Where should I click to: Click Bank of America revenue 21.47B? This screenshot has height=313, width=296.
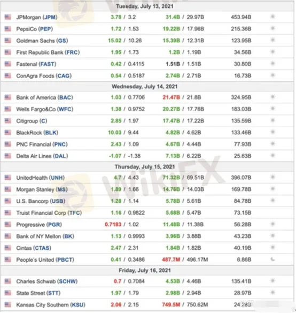pos(171,97)
